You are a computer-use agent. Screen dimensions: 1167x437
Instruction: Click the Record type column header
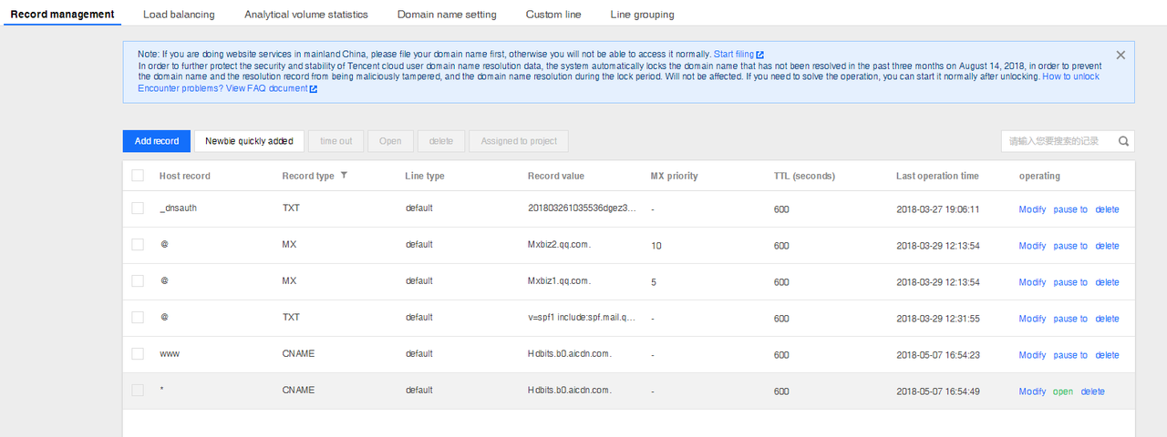308,176
